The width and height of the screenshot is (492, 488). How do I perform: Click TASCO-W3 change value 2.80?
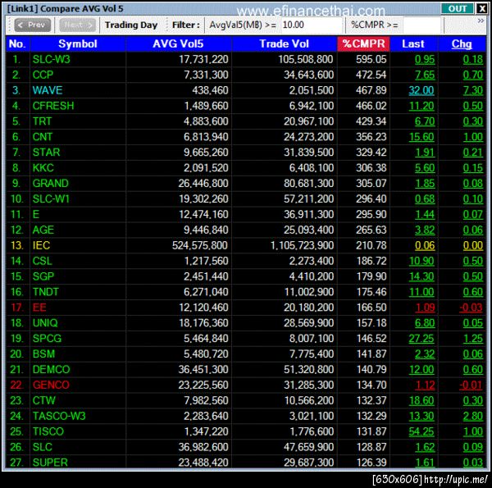(x=473, y=416)
